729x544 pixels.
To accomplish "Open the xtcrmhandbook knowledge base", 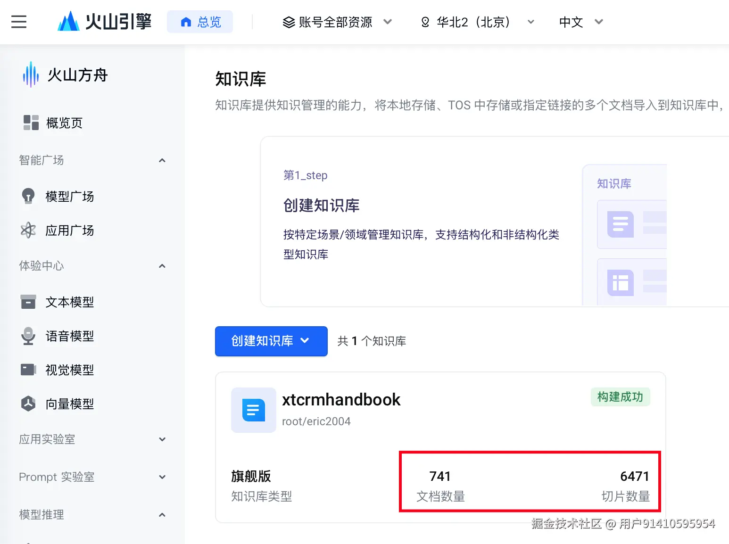I will (x=341, y=400).
